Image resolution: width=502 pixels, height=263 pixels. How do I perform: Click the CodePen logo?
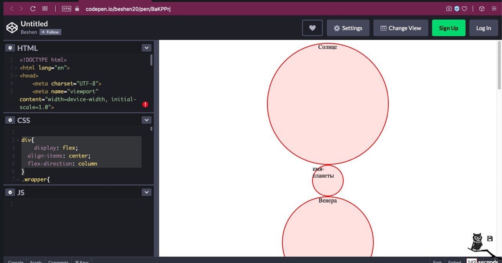[12, 27]
